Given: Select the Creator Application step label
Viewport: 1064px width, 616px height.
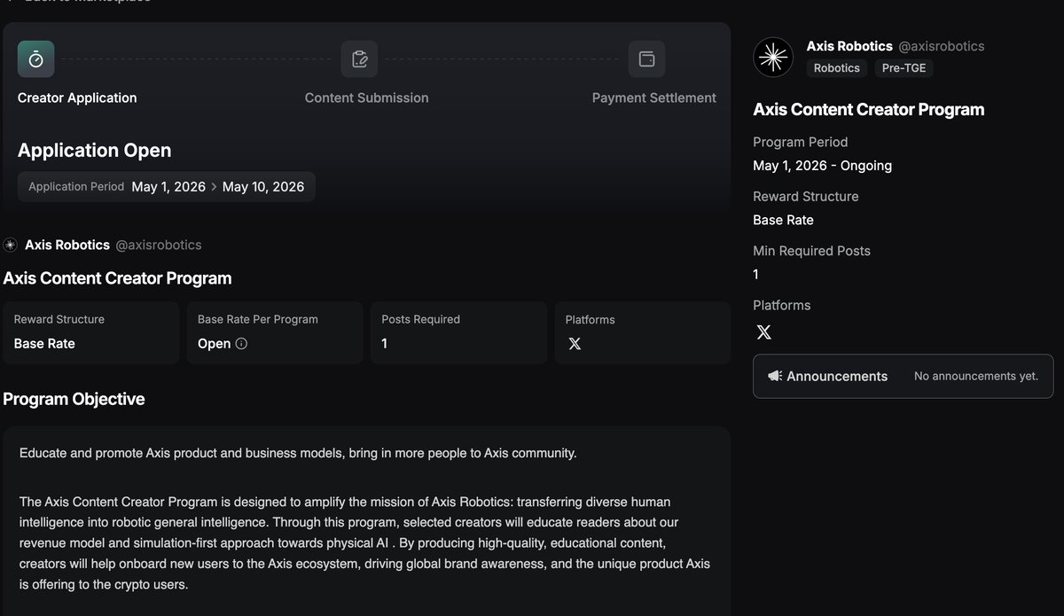Looking at the screenshot, I should coord(77,97).
